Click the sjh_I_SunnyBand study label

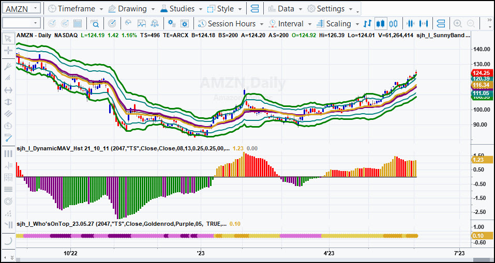click(x=443, y=35)
